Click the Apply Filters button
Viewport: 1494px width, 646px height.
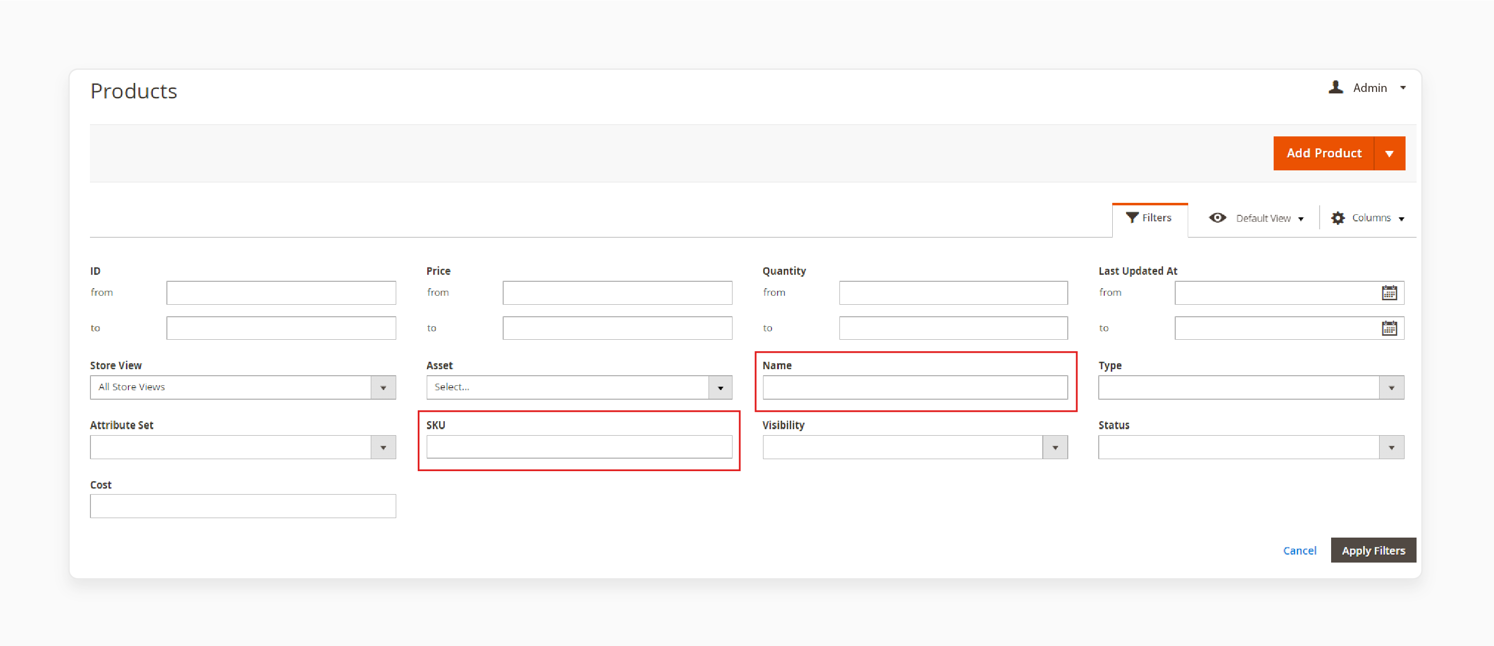tap(1374, 550)
